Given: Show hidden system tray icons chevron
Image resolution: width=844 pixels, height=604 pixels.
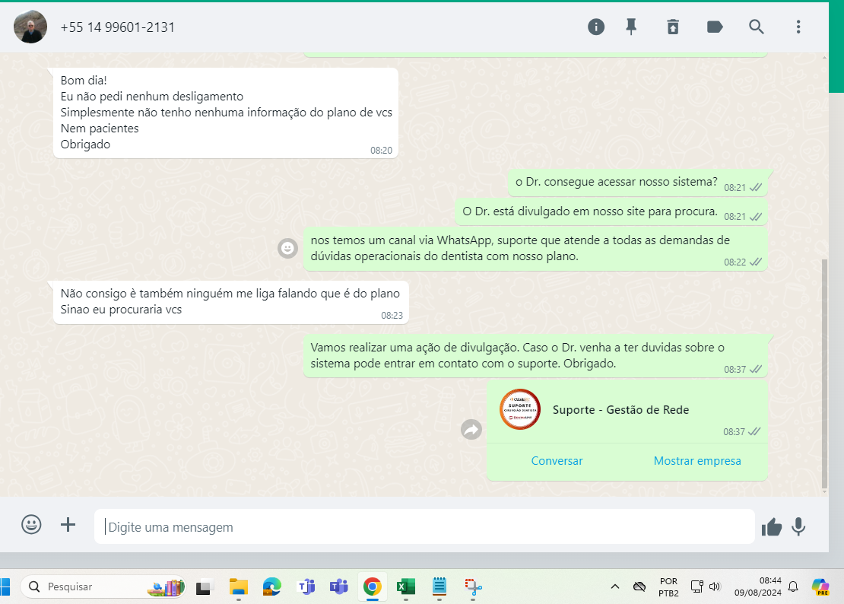Looking at the screenshot, I should click(x=615, y=587).
